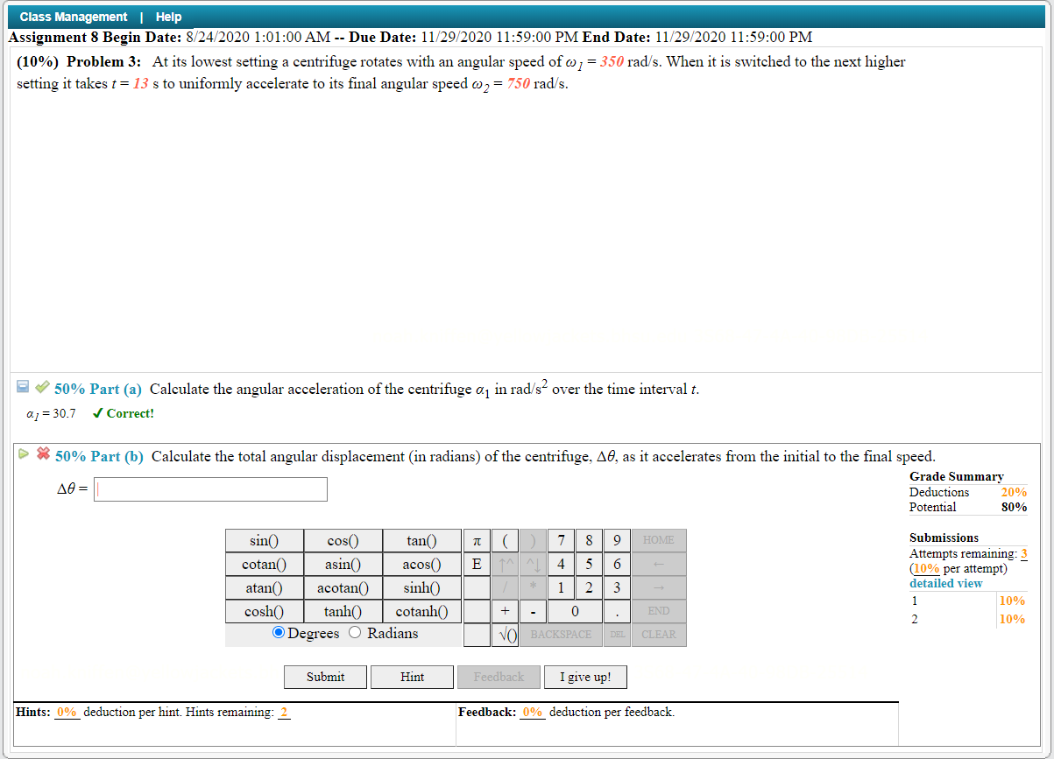Open the detailed view link

946,583
